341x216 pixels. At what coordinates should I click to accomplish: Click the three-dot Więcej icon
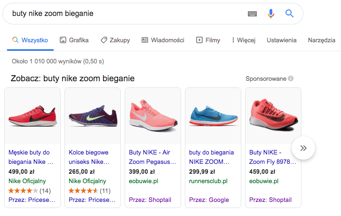point(233,40)
